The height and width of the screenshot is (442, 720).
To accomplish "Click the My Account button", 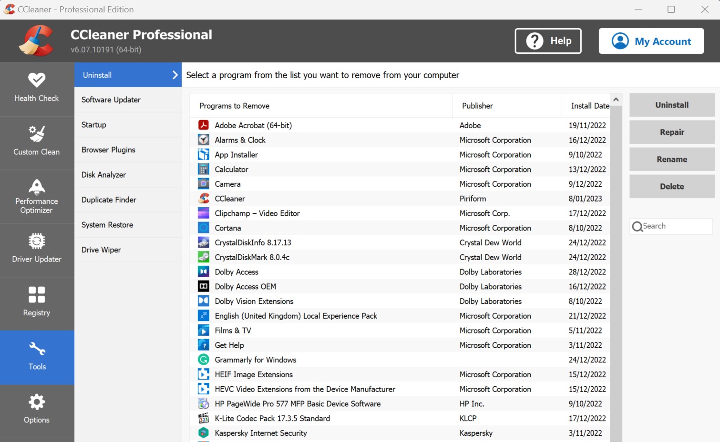I will [651, 41].
